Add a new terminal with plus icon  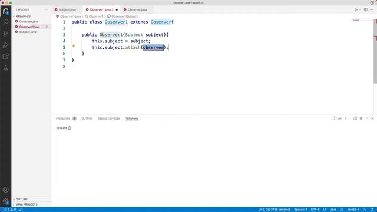click(x=346, y=118)
